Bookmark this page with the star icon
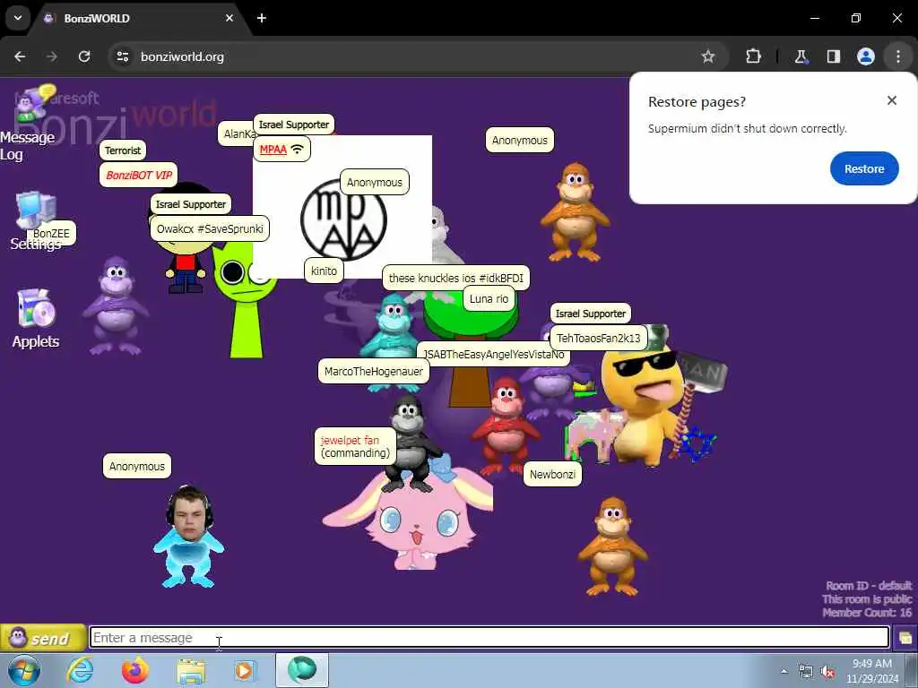 click(x=708, y=56)
